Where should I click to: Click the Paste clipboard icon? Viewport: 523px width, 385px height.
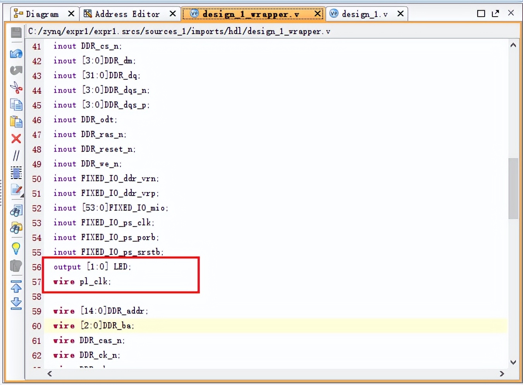tap(16, 122)
